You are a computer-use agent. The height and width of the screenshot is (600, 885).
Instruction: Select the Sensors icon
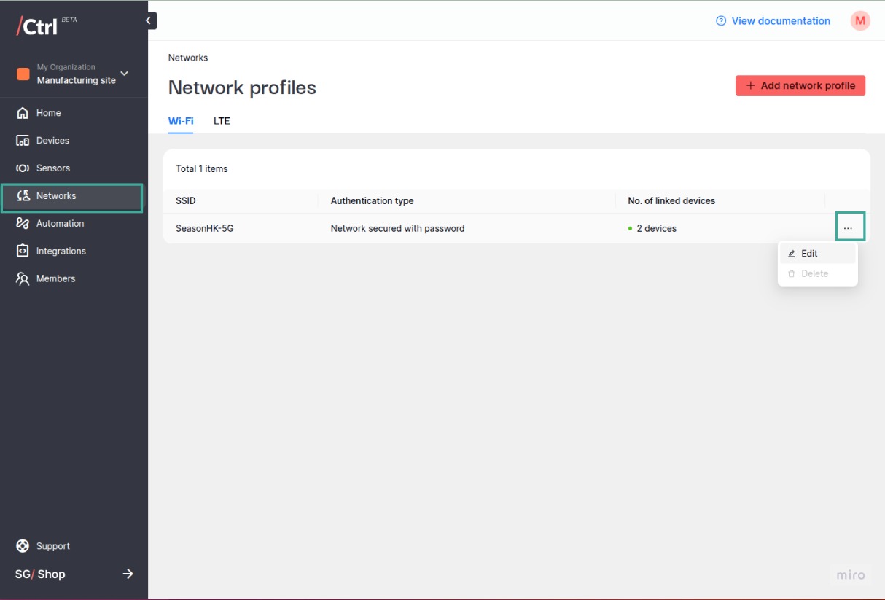(23, 168)
